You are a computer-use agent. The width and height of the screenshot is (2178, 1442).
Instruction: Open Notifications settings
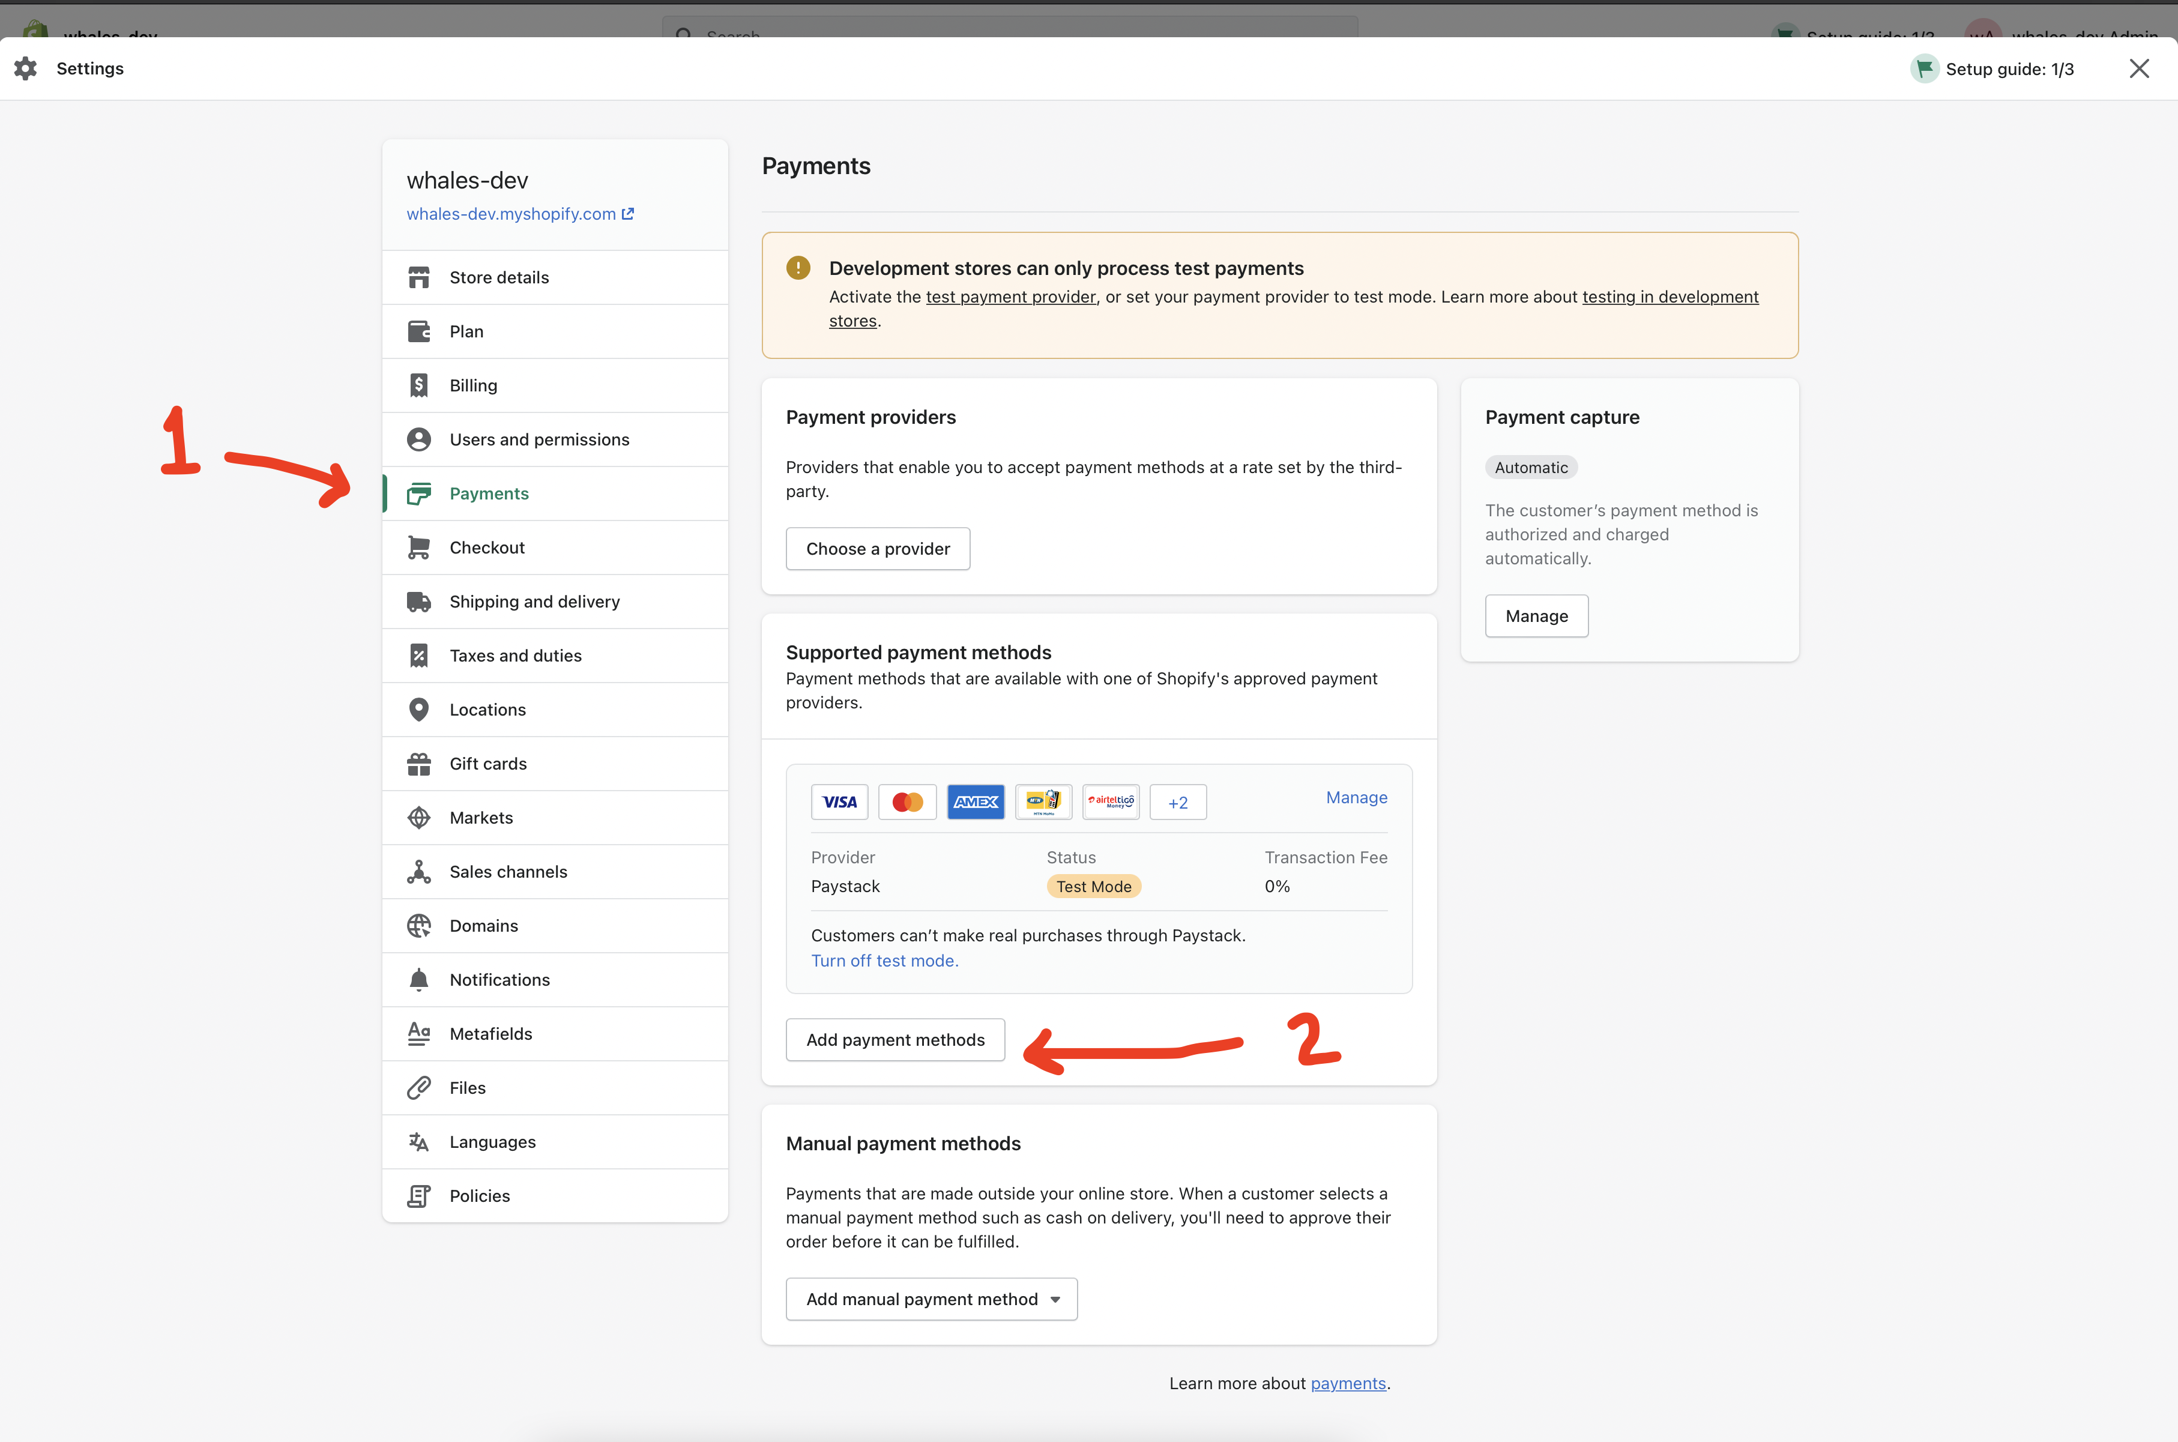click(x=555, y=979)
